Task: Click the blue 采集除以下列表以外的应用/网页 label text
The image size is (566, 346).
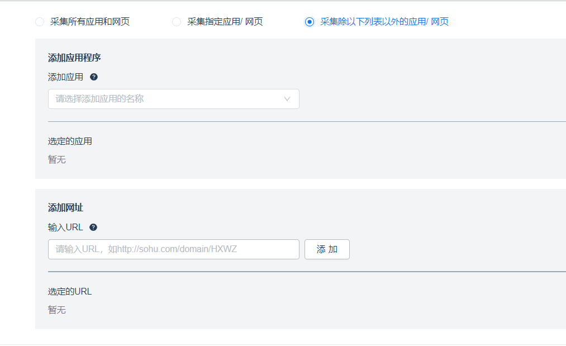Action: (x=384, y=22)
